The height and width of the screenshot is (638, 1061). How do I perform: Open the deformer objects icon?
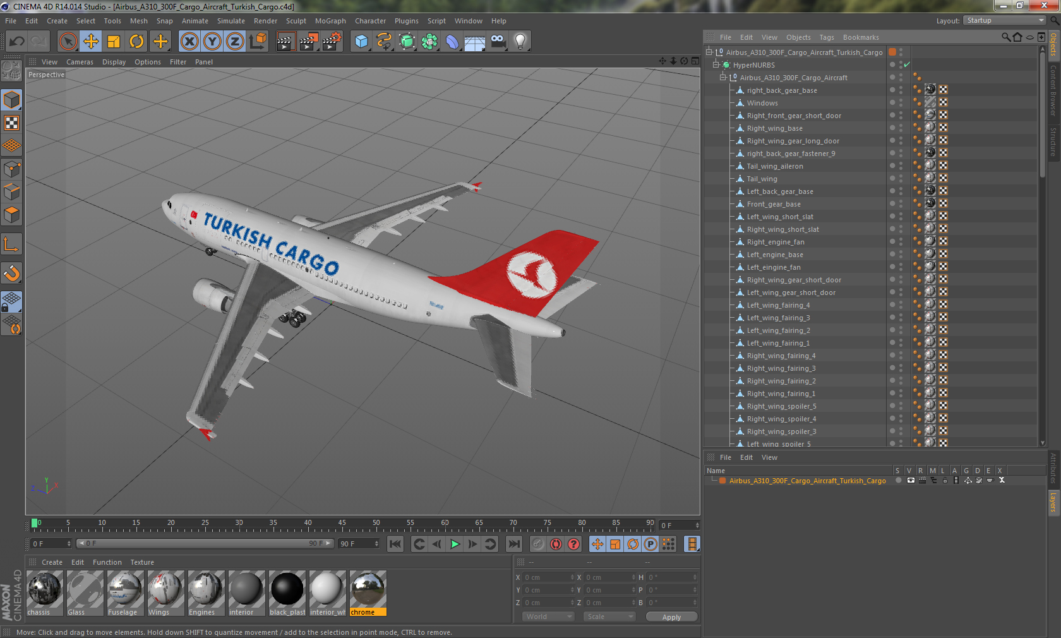coord(452,42)
